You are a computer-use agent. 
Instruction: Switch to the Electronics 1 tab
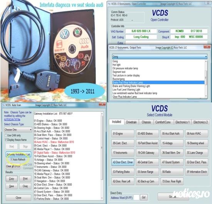click(182, 122)
